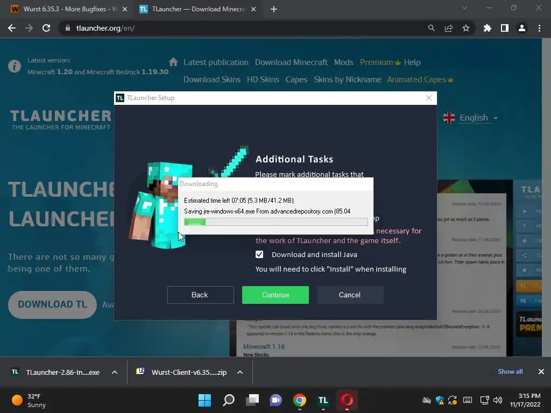The image size is (551, 413).
Task: Click the green download progress bar
Action: 276,222
